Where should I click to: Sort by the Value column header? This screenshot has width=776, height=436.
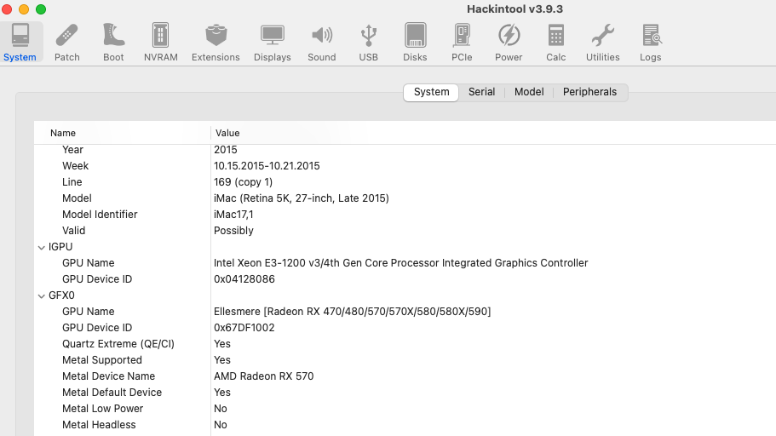(x=493, y=133)
